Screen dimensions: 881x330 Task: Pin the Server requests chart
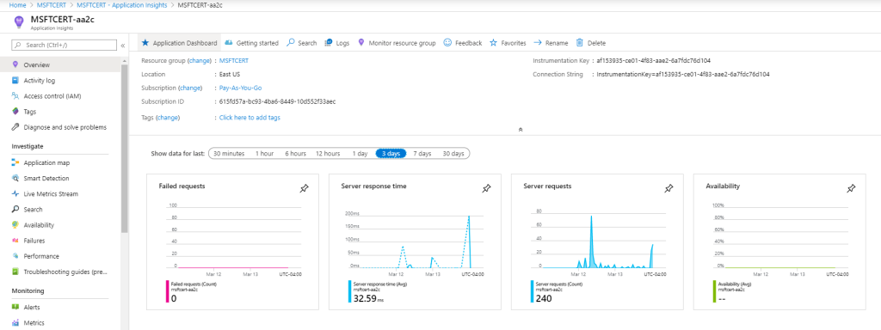[x=668, y=189]
